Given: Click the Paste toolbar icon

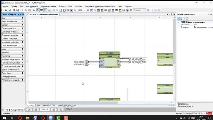Looking at the screenshot, I should point(30,10).
